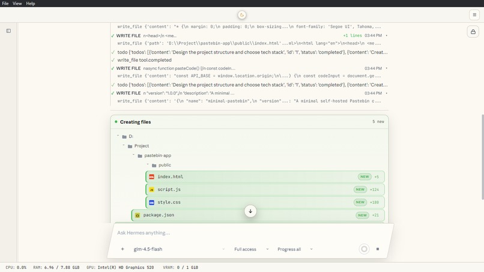Click the lock icon button
This screenshot has width=484, height=272.
[473, 32]
